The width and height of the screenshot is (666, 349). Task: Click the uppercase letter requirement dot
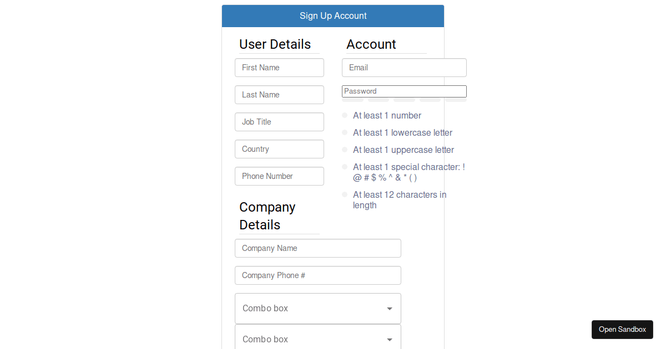click(x=345, y=150)
